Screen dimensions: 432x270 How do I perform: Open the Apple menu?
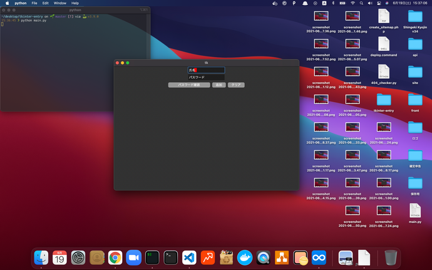point(8,3)
